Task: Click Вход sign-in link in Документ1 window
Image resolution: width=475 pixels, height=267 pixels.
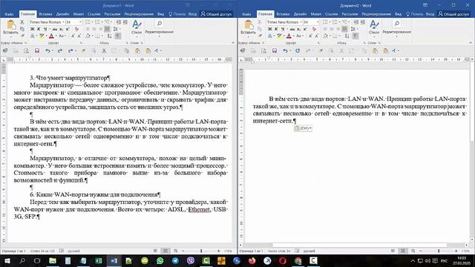Action: pos(192,14)
